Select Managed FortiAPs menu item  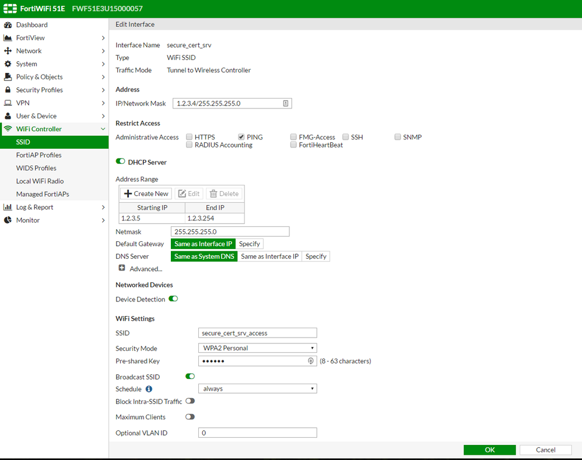[42, 194]
